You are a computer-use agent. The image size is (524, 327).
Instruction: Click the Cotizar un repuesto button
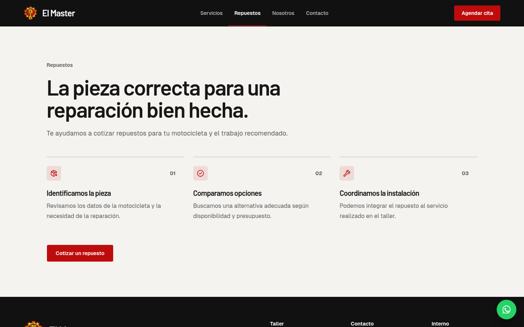tap(80, 253)
